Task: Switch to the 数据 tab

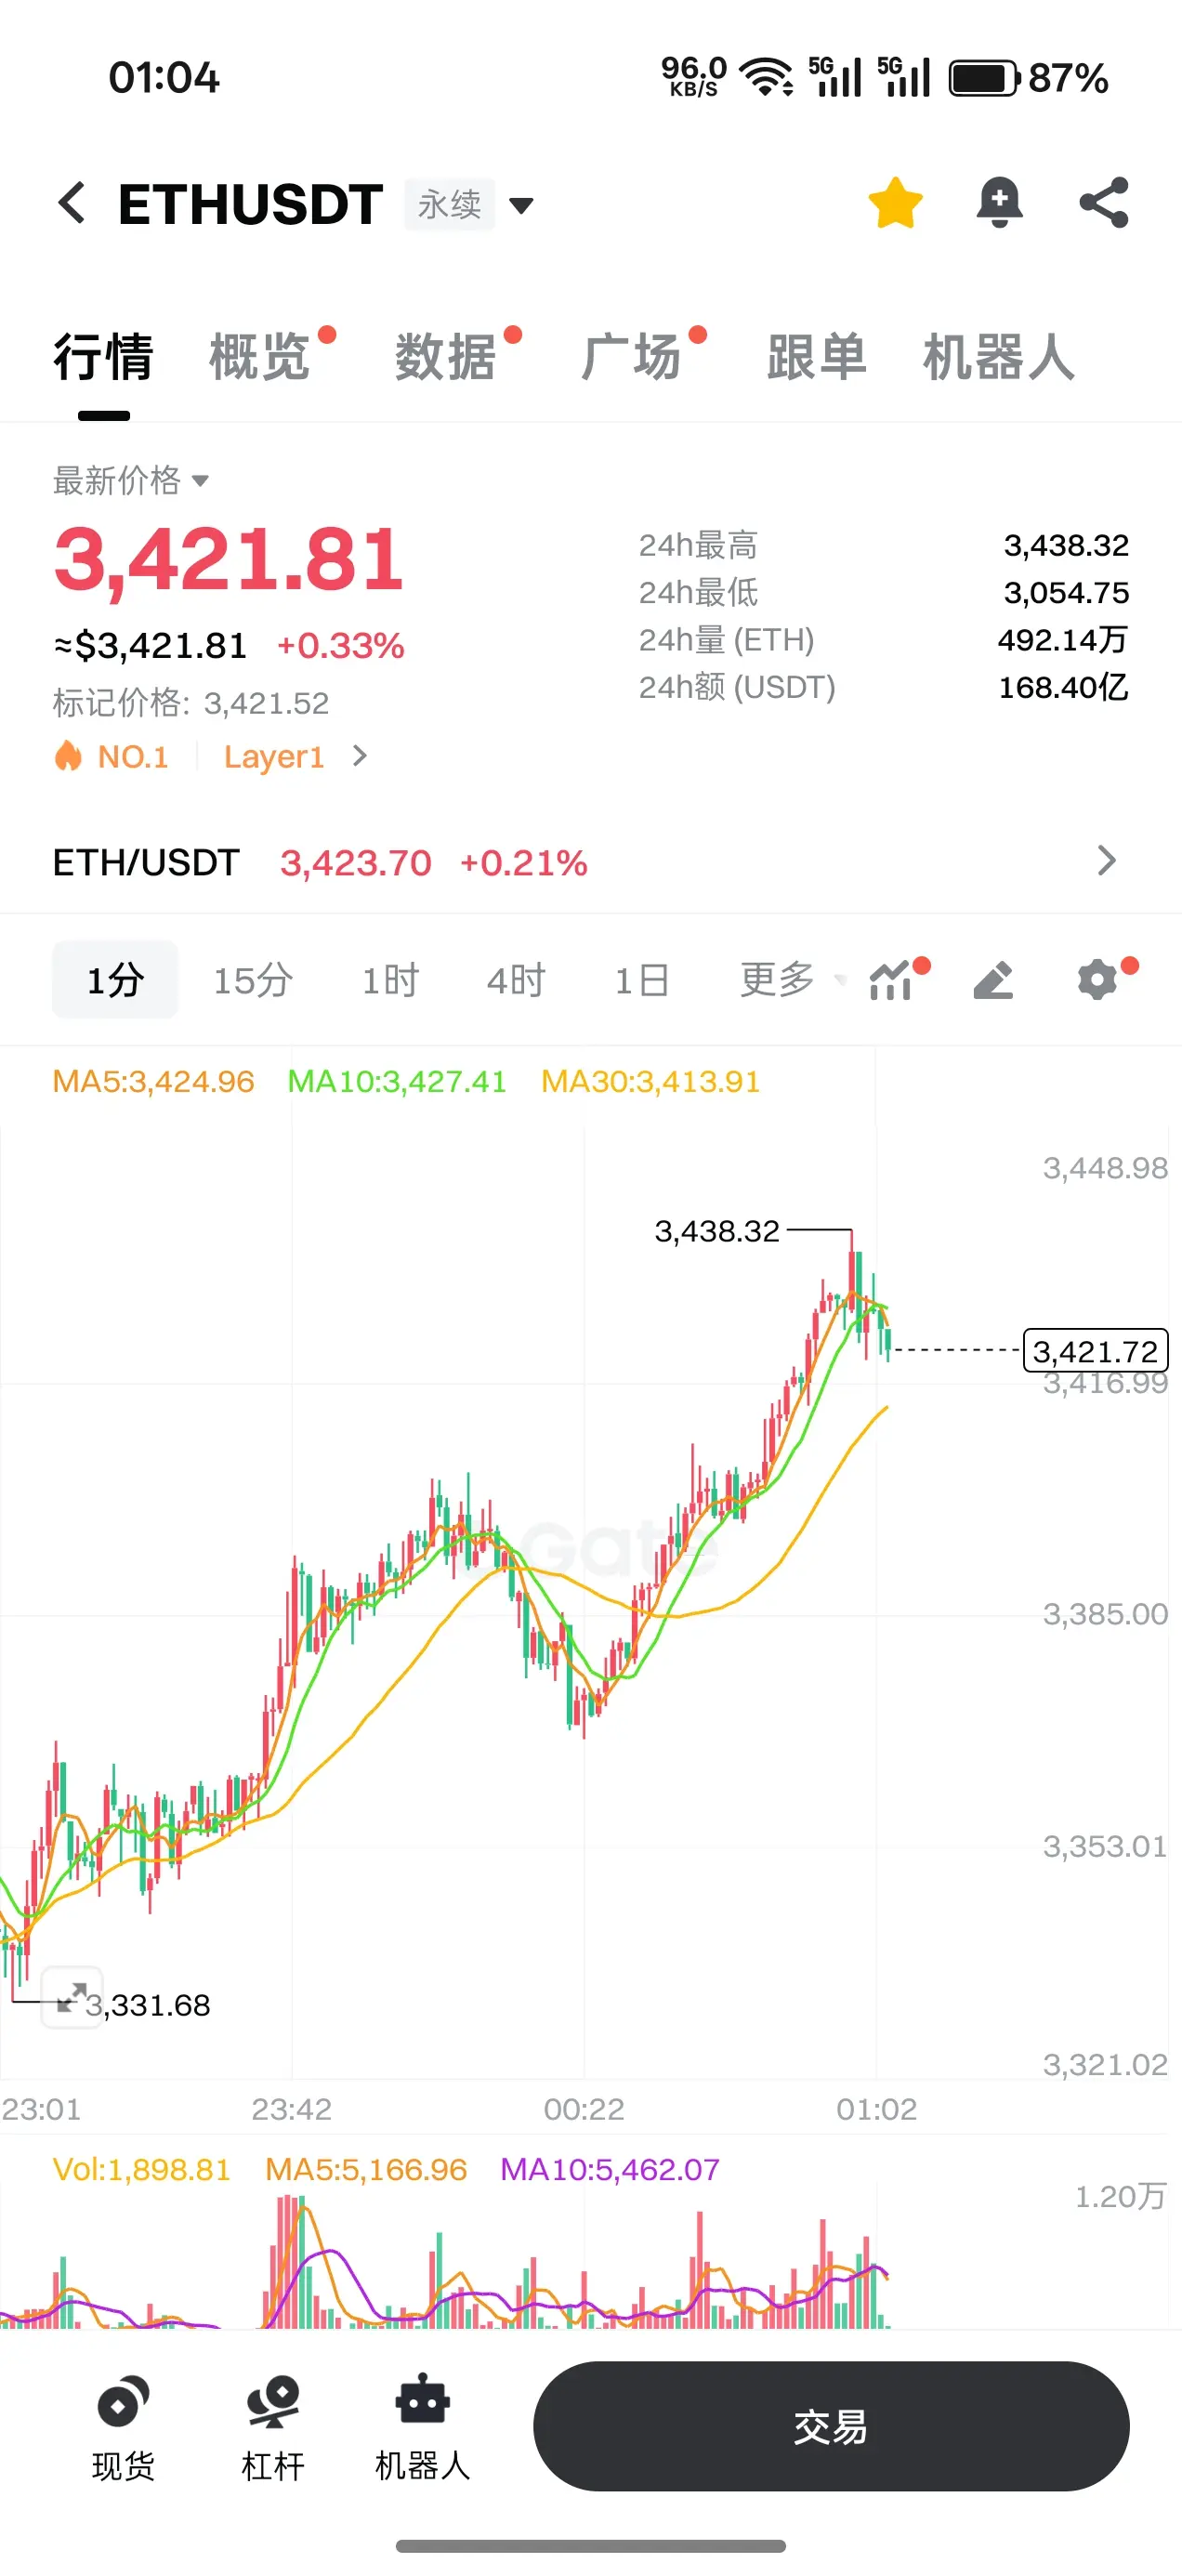Action: pos(446,357)
